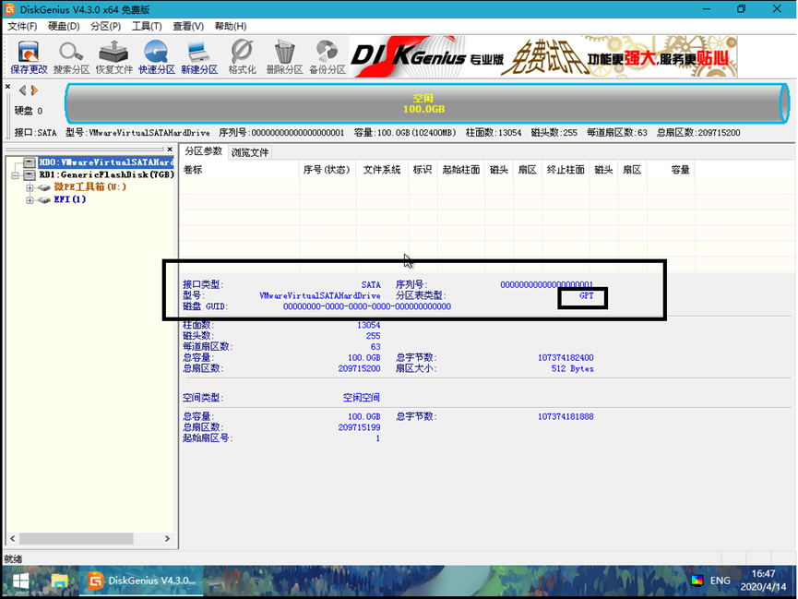Click the 备份分区 backup partition icon

328,57
